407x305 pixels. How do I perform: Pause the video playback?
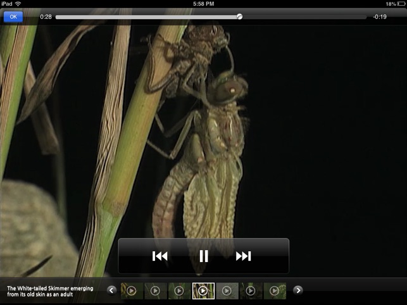(204, 256)
